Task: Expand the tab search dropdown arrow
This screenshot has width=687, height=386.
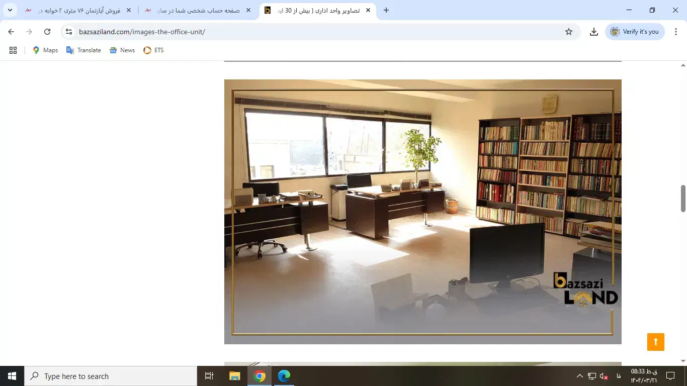Action: [x=10, y=10]
